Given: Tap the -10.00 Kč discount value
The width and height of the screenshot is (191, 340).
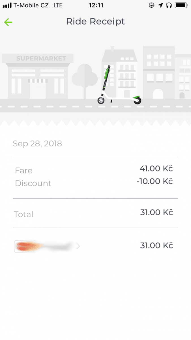Looking at the screenshot, I should pos(154,181).
